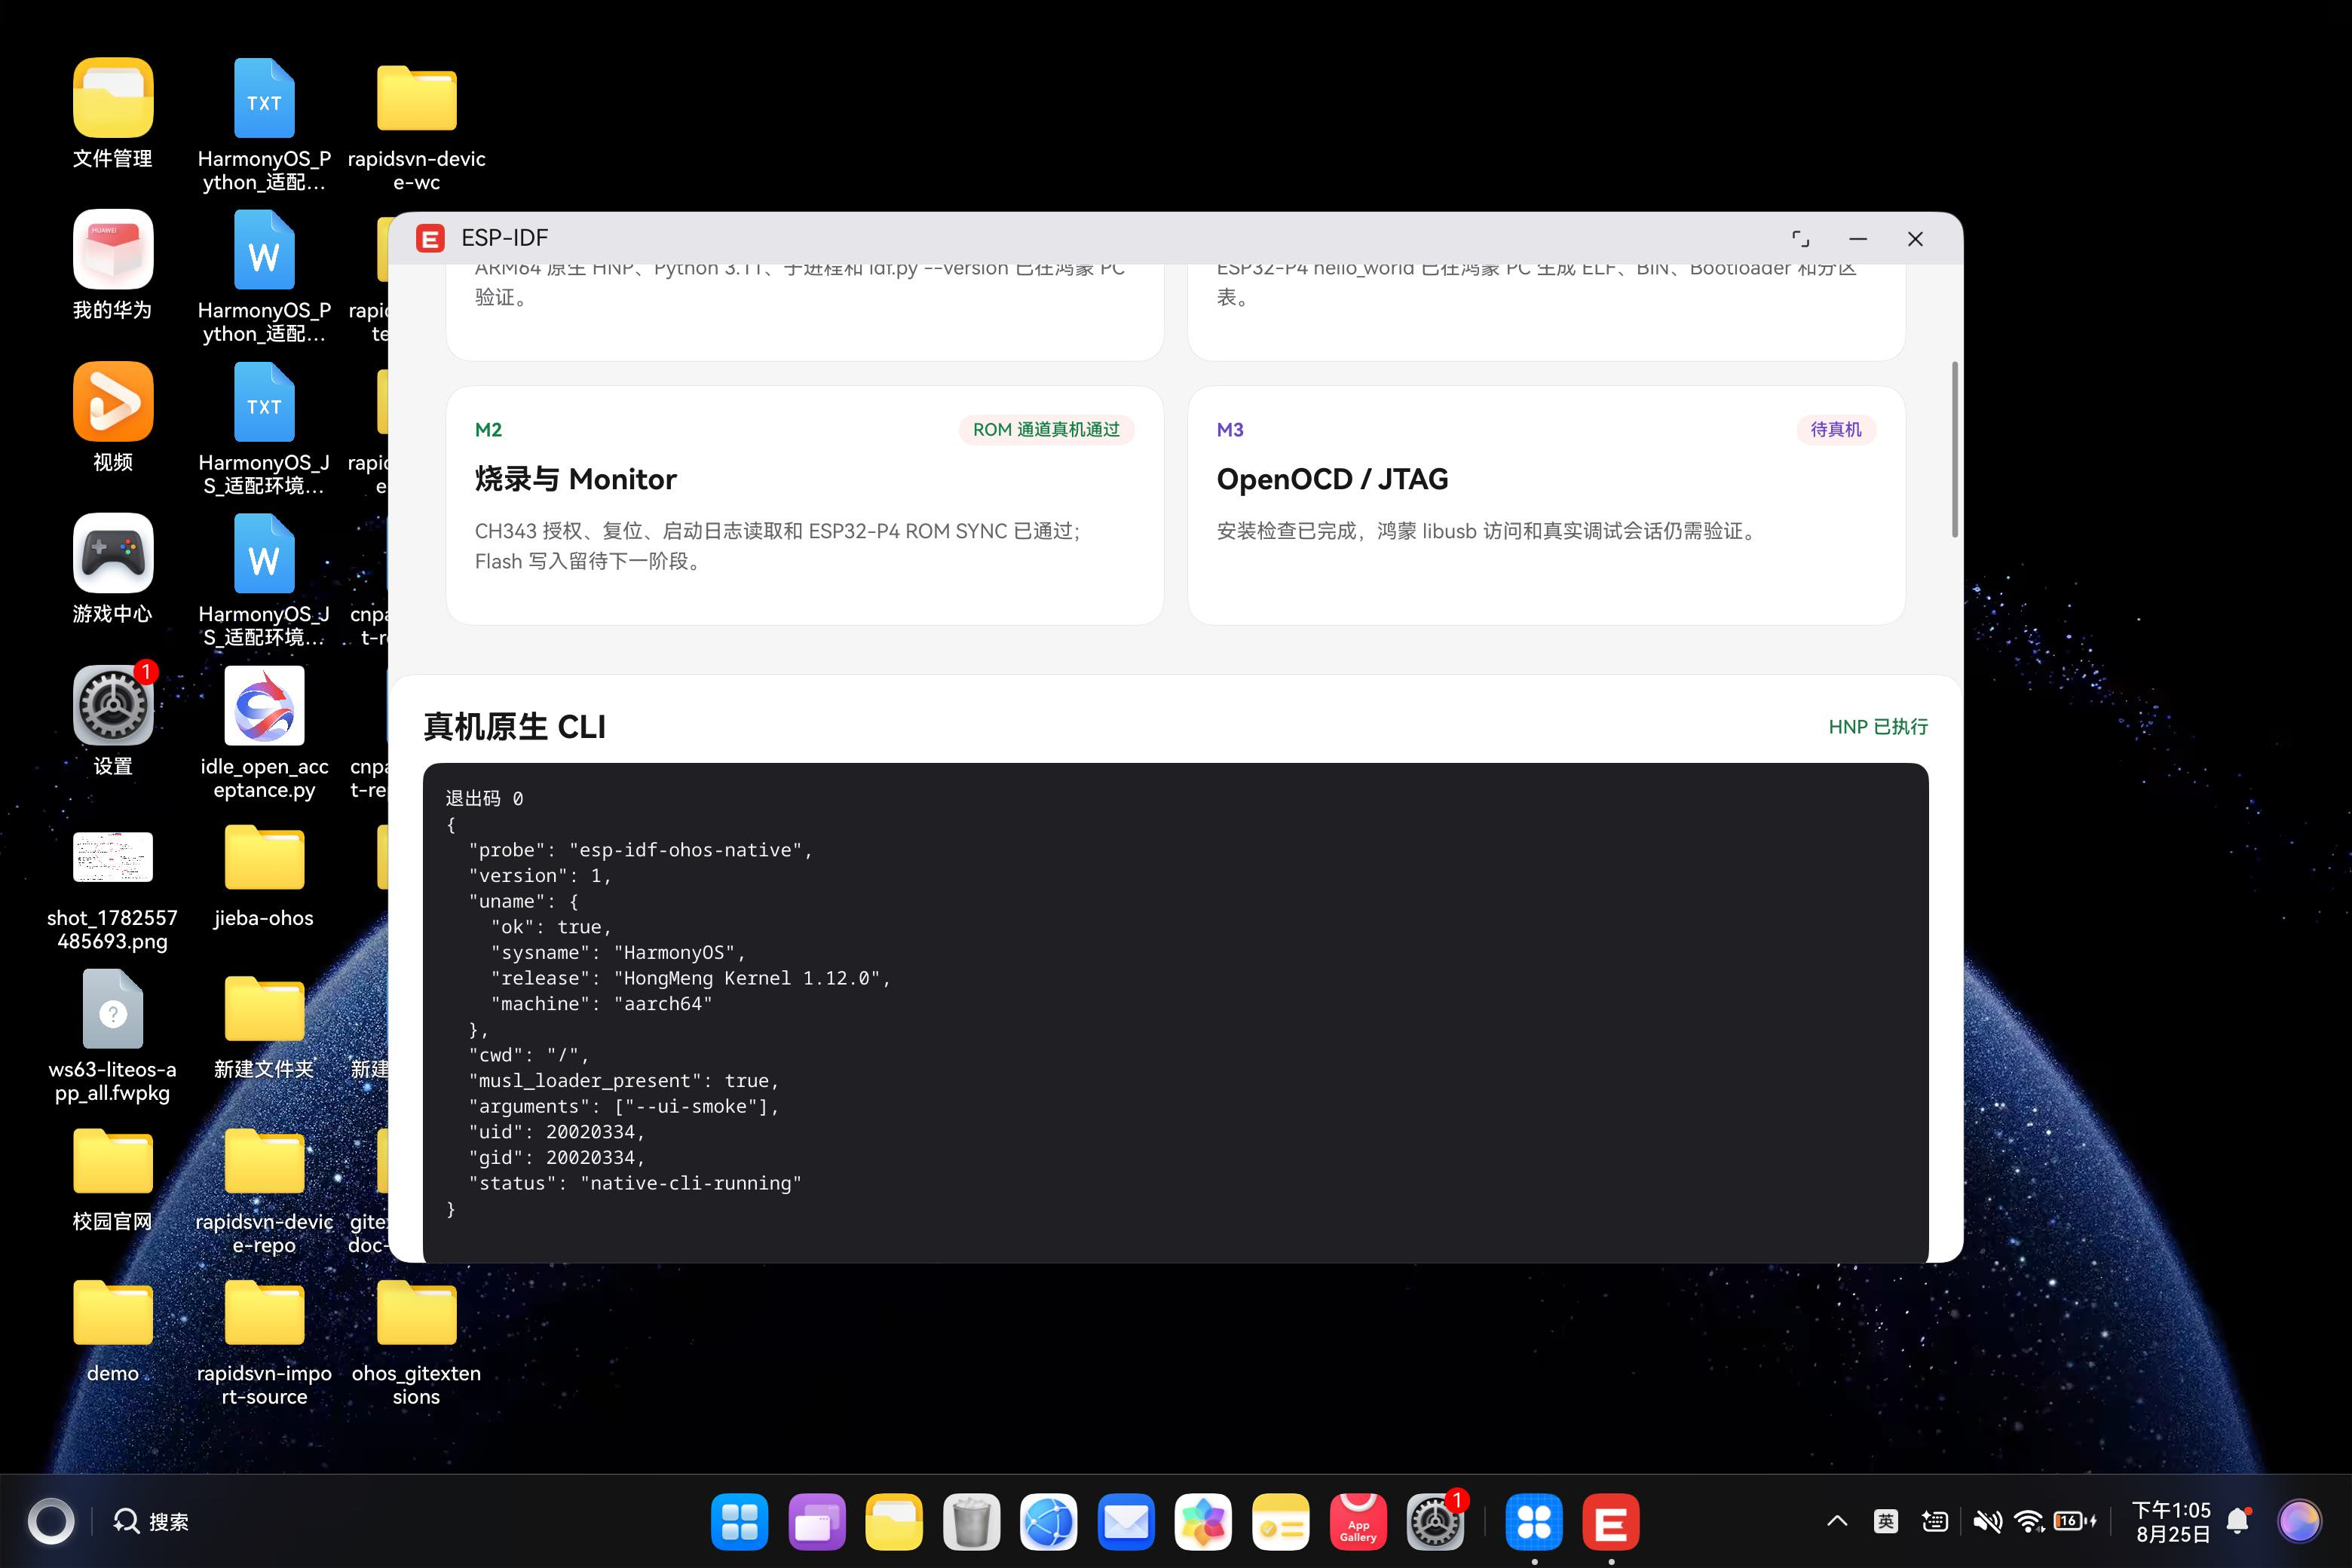Open the ohos_gitextensions folder

tap(416, 1313)
